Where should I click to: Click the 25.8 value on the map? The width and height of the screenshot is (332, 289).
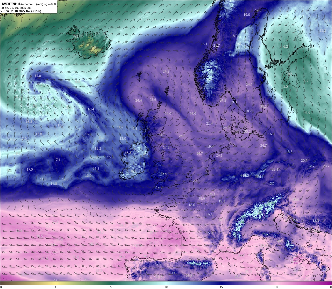[238, 277]
